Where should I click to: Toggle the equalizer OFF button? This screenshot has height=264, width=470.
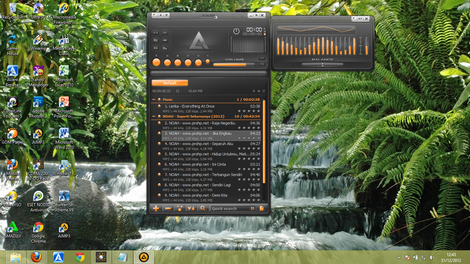pyautogui.click(x=360, y=19)
